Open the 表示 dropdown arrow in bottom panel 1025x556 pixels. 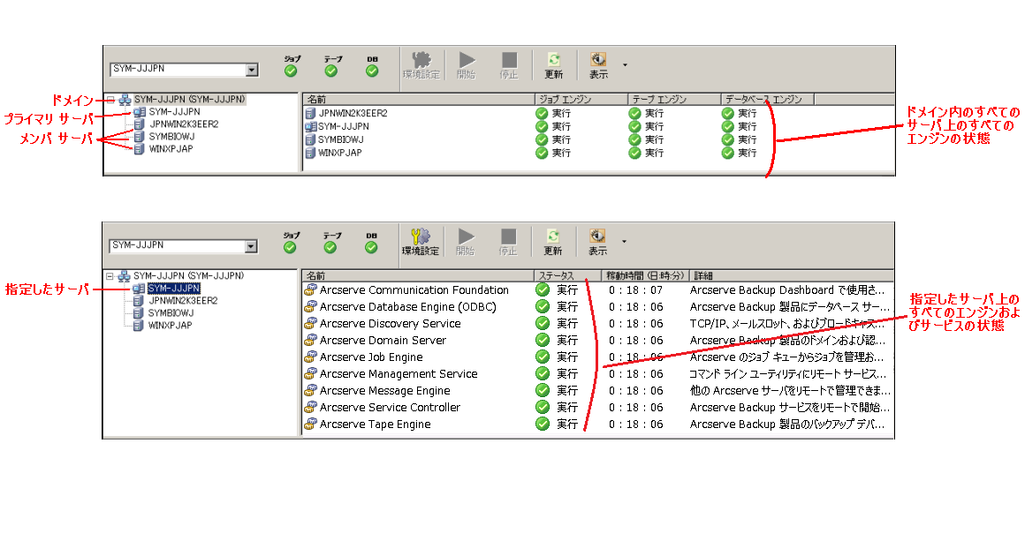(625, 242)
